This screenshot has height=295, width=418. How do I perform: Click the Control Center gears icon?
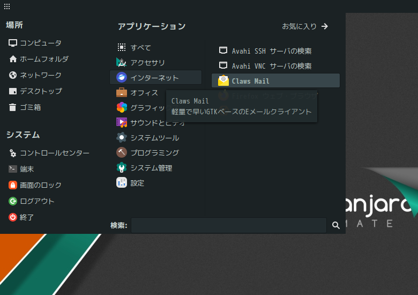pyautogui.click(x=13, y=153)
